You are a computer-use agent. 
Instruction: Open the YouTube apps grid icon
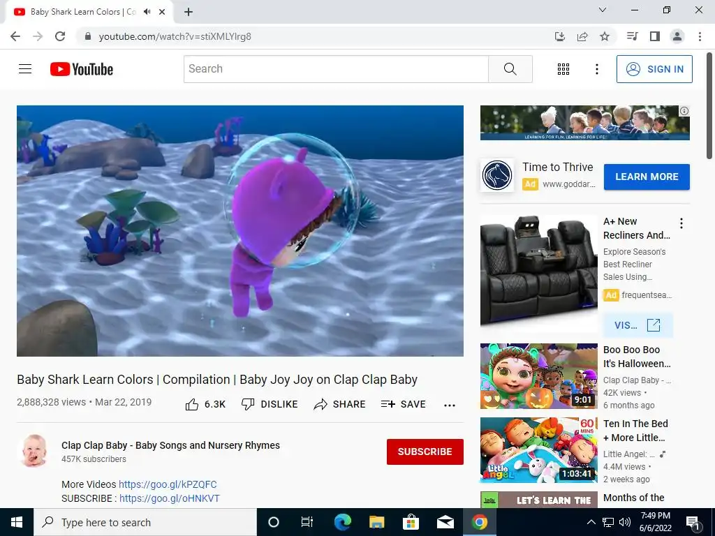[563, 69]
